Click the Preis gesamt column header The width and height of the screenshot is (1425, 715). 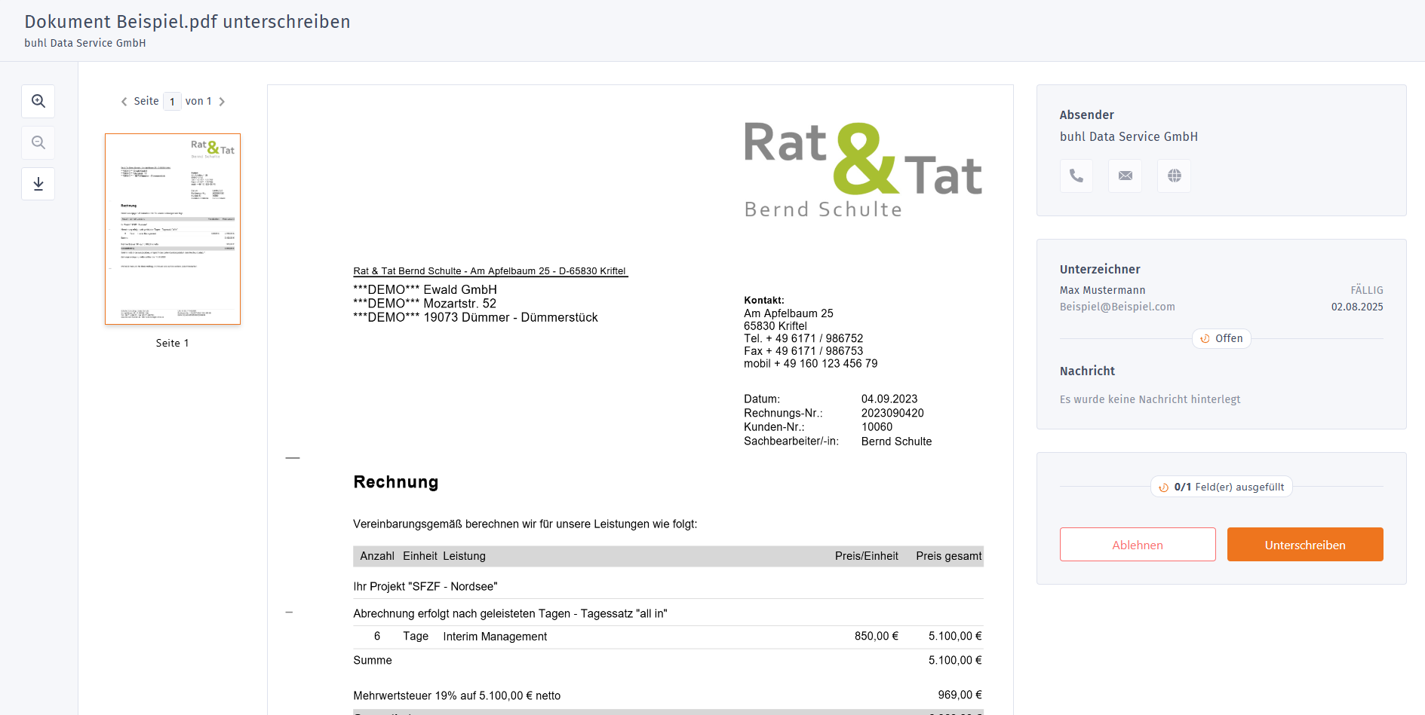[x=948, y=557]
